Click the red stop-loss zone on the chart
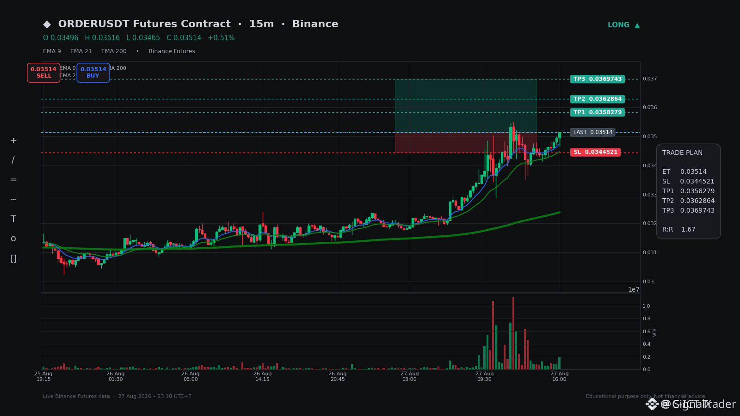This screenshot has width=740, height=416. (466, 142)
